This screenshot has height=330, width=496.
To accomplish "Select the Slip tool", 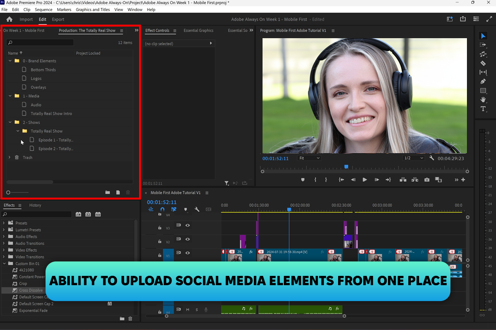I will [483, 72].
